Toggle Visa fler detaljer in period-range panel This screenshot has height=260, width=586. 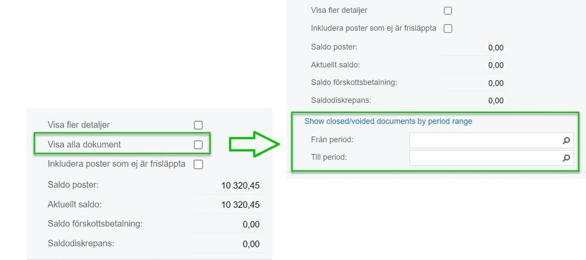pyautogui.click(x=448, y=11)
